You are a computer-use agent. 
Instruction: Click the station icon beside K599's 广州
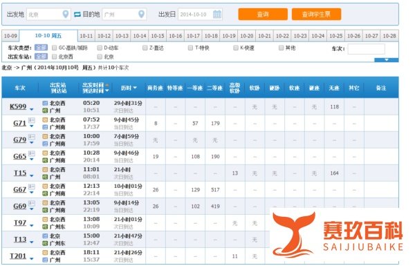tap(45, 111)
